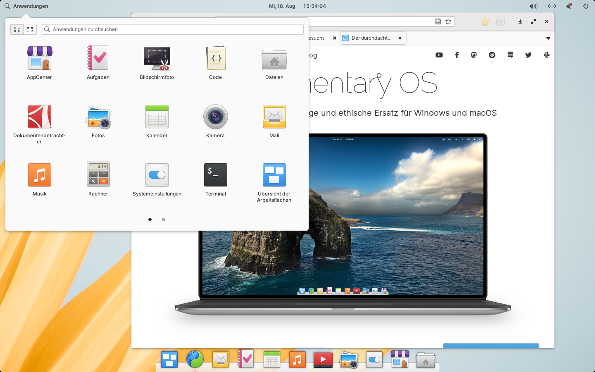Open Systemeinstellungen in the app grid
This screenshot has width=595, height=372.
point(157,179)
